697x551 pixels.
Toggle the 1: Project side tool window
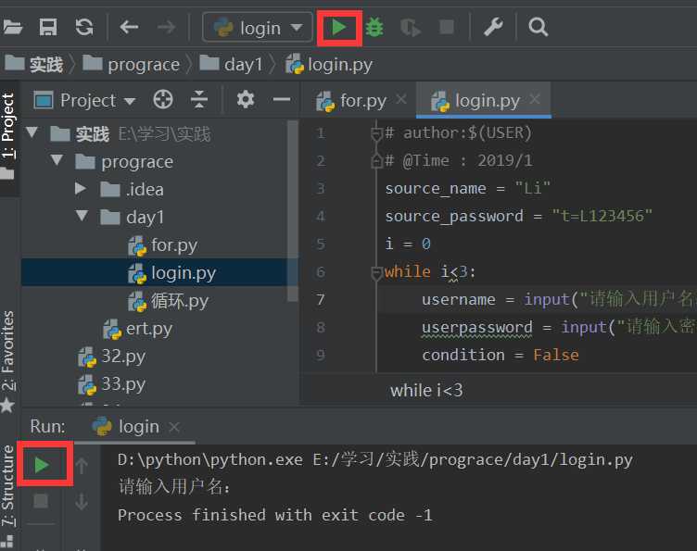pyautogui.click(x=8, y=135)
